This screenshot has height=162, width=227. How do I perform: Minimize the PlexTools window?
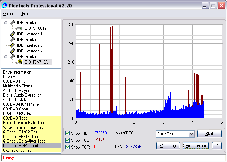[x=205, y=6]
